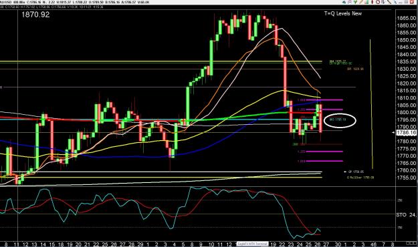Click the 1755.00 price scale label
The height and width of the screenshot is (247, 418).
tap(407, 178)
